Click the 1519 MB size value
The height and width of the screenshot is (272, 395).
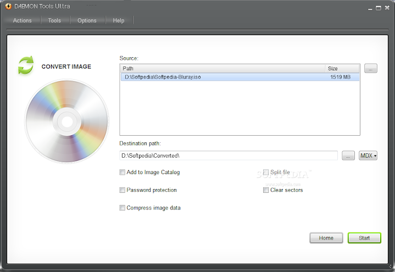340,77
